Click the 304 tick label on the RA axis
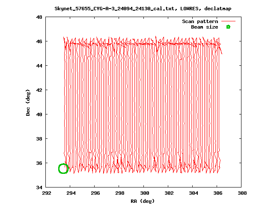This screenshot has width=274, height=205. click(x=193, y=193)
